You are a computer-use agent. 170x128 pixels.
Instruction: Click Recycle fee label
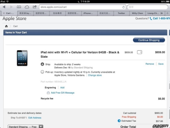pos(47,98)
